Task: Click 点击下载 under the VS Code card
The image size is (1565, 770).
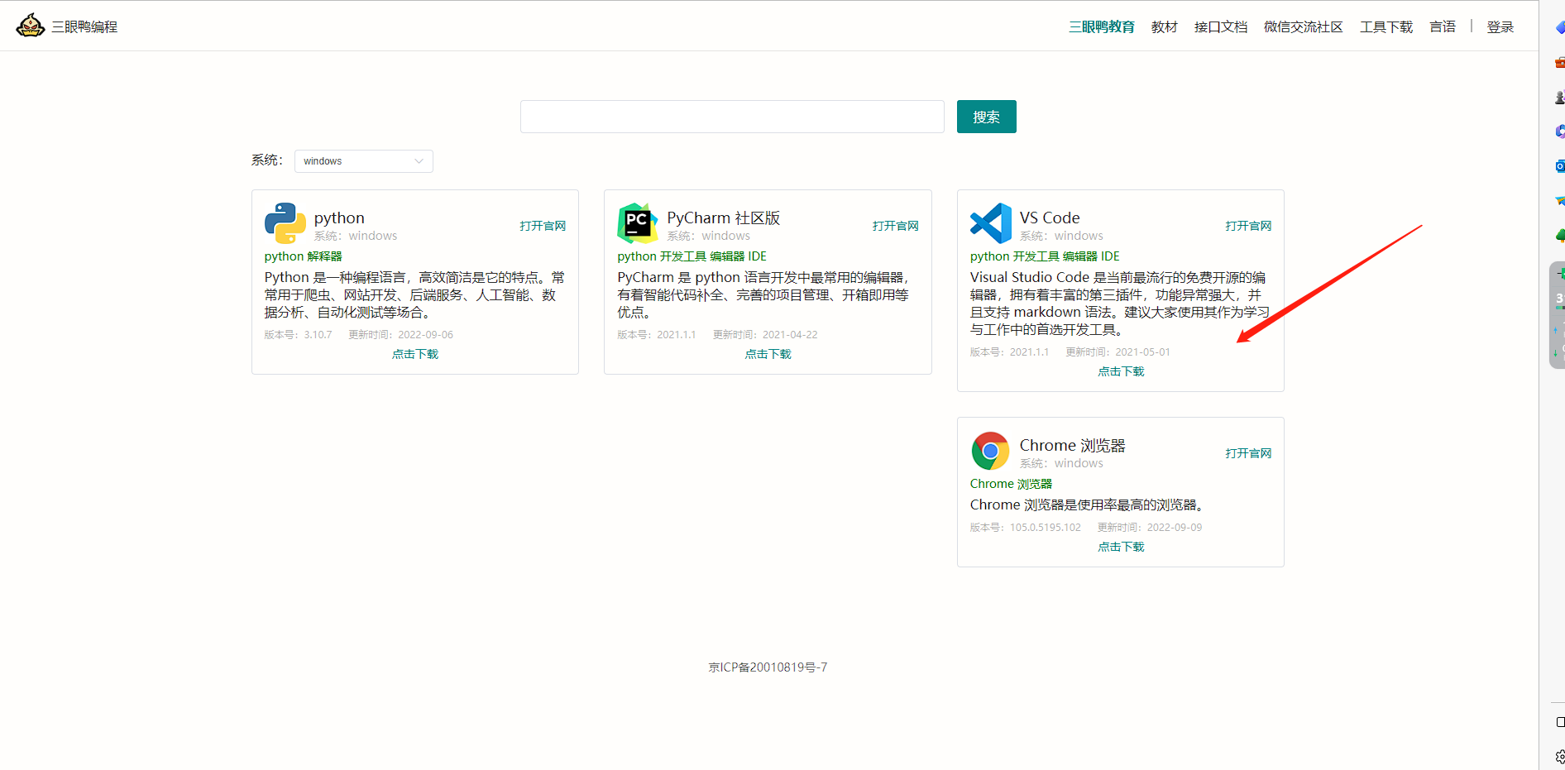Action: (x=1121, y=371)
